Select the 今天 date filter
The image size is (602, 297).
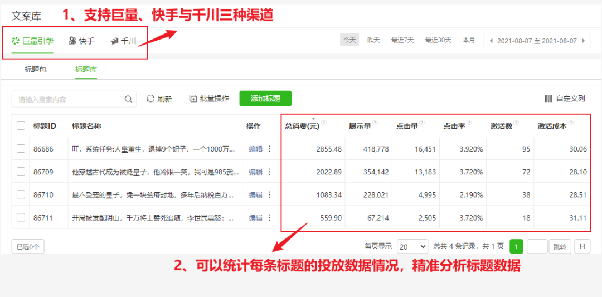click(x=349, y=40)
